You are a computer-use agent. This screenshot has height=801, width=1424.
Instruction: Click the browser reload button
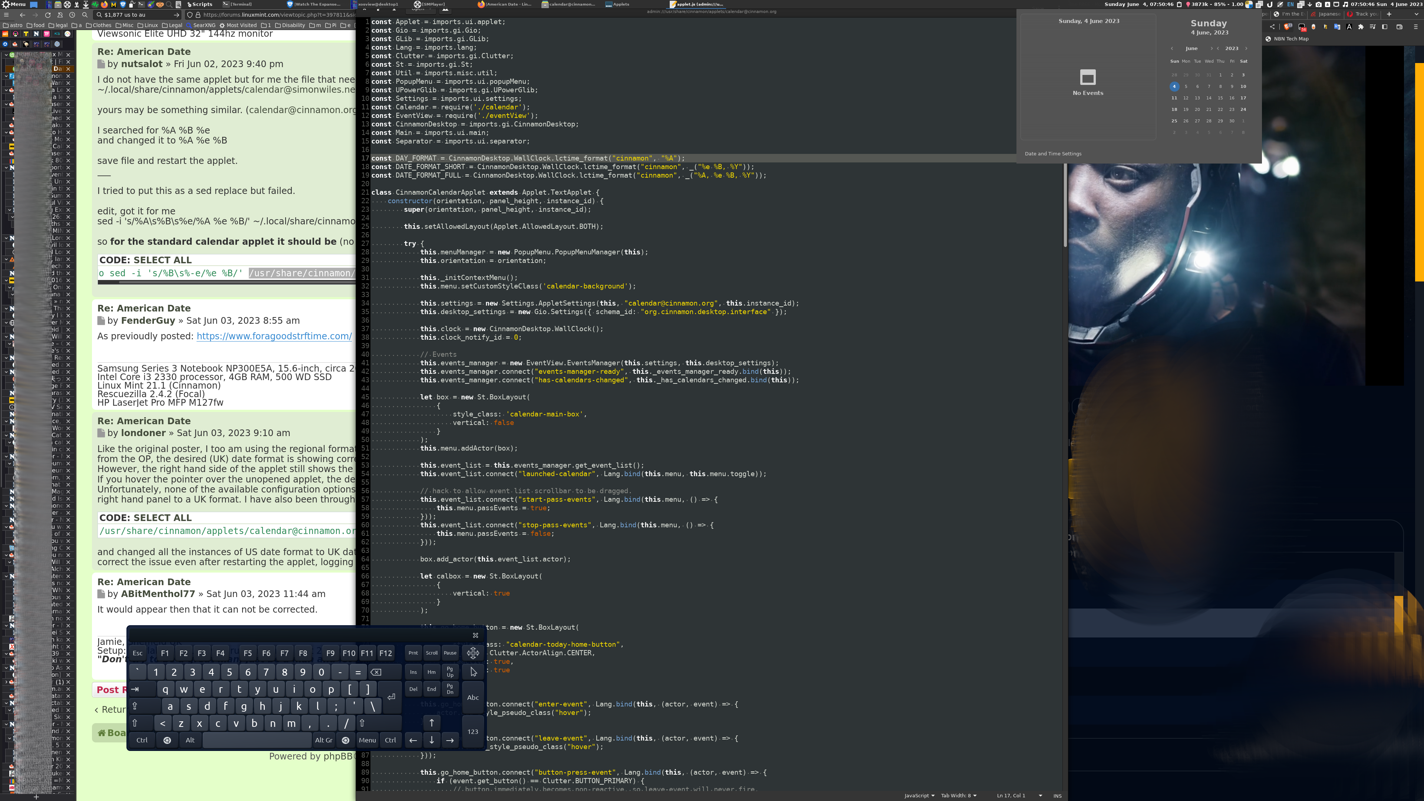pos(47,15)
